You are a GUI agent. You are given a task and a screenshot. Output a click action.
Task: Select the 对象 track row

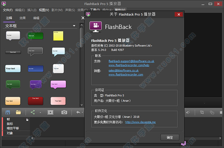16,133
